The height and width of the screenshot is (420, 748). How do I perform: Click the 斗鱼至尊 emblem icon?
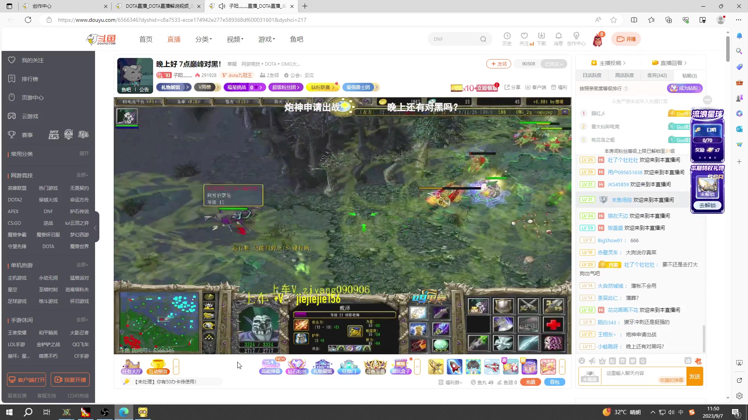click(375, 367)
